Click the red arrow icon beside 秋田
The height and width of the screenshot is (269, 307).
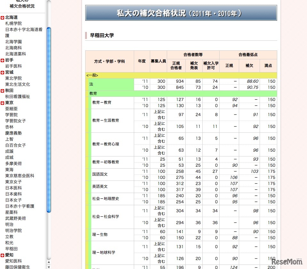point(3,90)
